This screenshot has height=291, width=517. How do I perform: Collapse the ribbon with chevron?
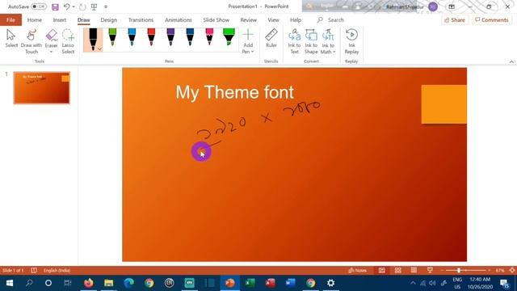coord(511,61)
